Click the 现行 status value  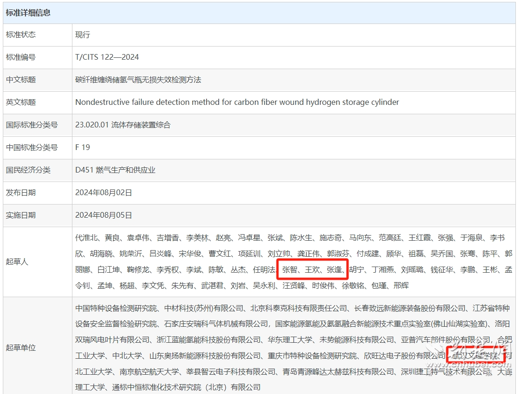coord(82,35)
